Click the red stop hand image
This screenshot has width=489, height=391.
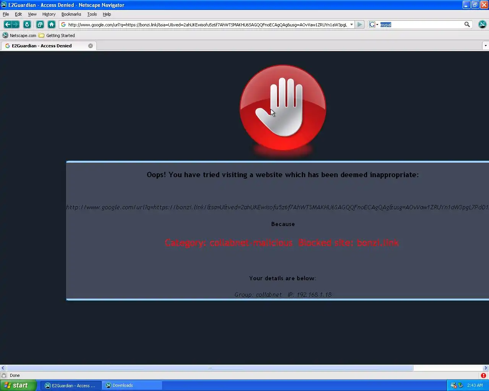point(283,108)
